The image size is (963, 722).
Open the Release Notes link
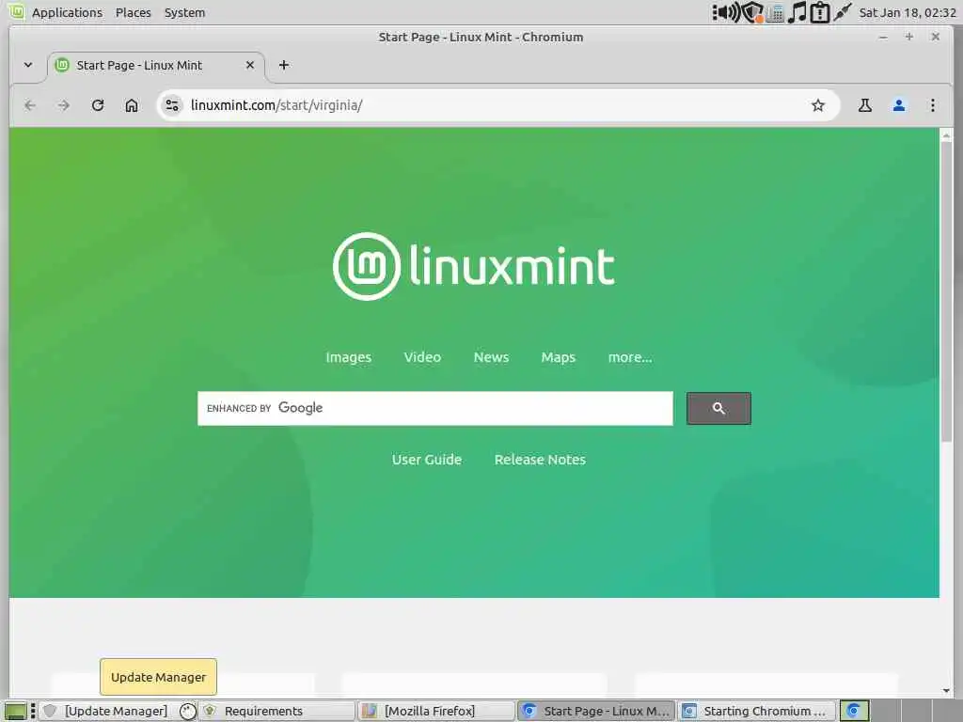click(540, 460)
